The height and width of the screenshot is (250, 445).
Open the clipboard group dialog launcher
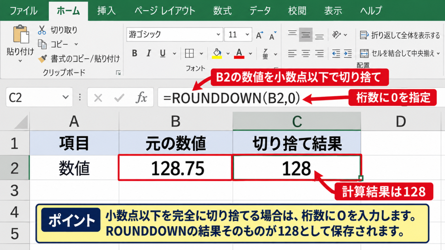(118, 73)
